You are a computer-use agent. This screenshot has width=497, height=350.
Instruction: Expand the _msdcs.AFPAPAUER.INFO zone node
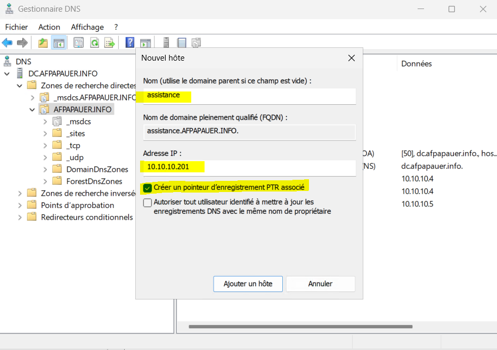32,98
